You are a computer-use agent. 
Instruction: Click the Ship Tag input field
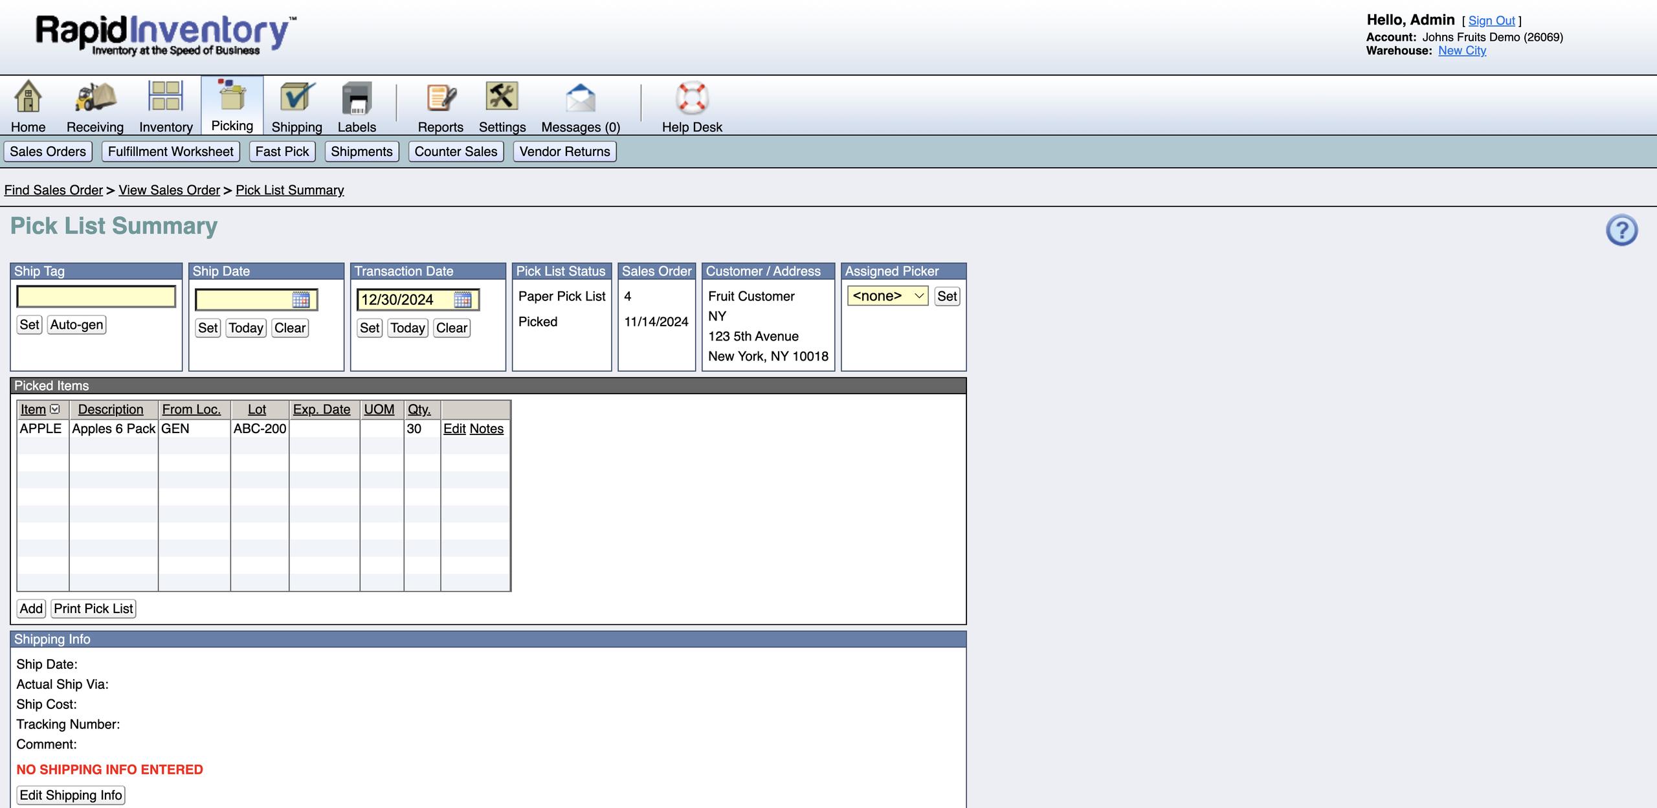96,297
